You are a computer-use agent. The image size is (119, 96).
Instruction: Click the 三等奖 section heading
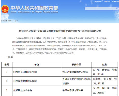pyautogui.click(x=9, y=57)
